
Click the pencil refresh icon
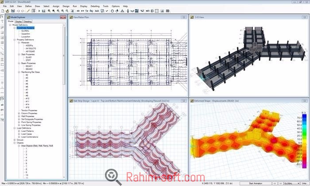(x=28, y=11)
